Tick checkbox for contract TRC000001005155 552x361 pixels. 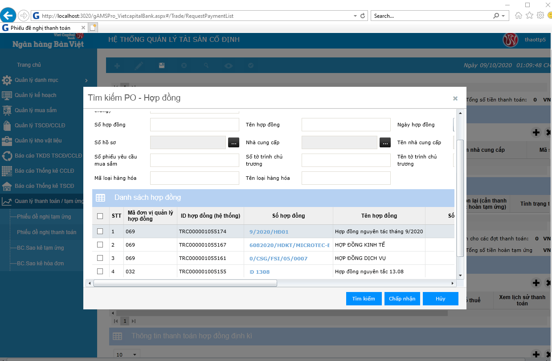pos(100,272)
